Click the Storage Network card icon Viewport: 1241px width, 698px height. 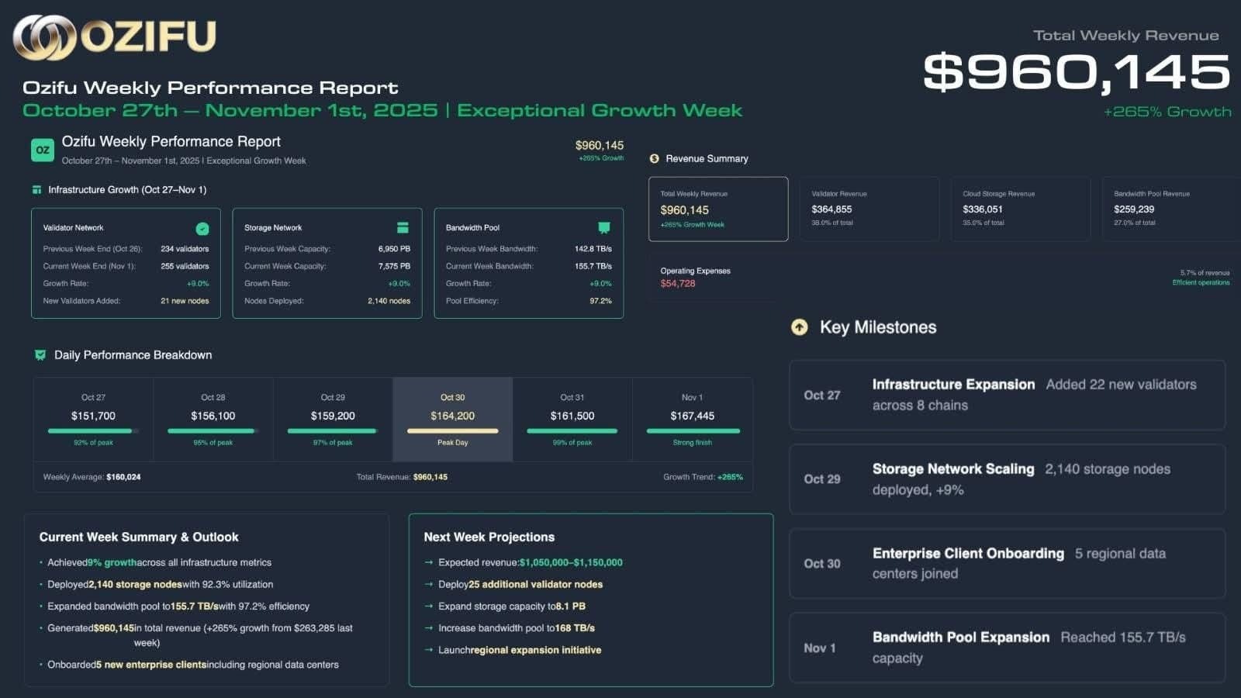403,228
